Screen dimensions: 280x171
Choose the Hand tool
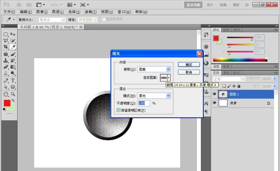[6, 94]
